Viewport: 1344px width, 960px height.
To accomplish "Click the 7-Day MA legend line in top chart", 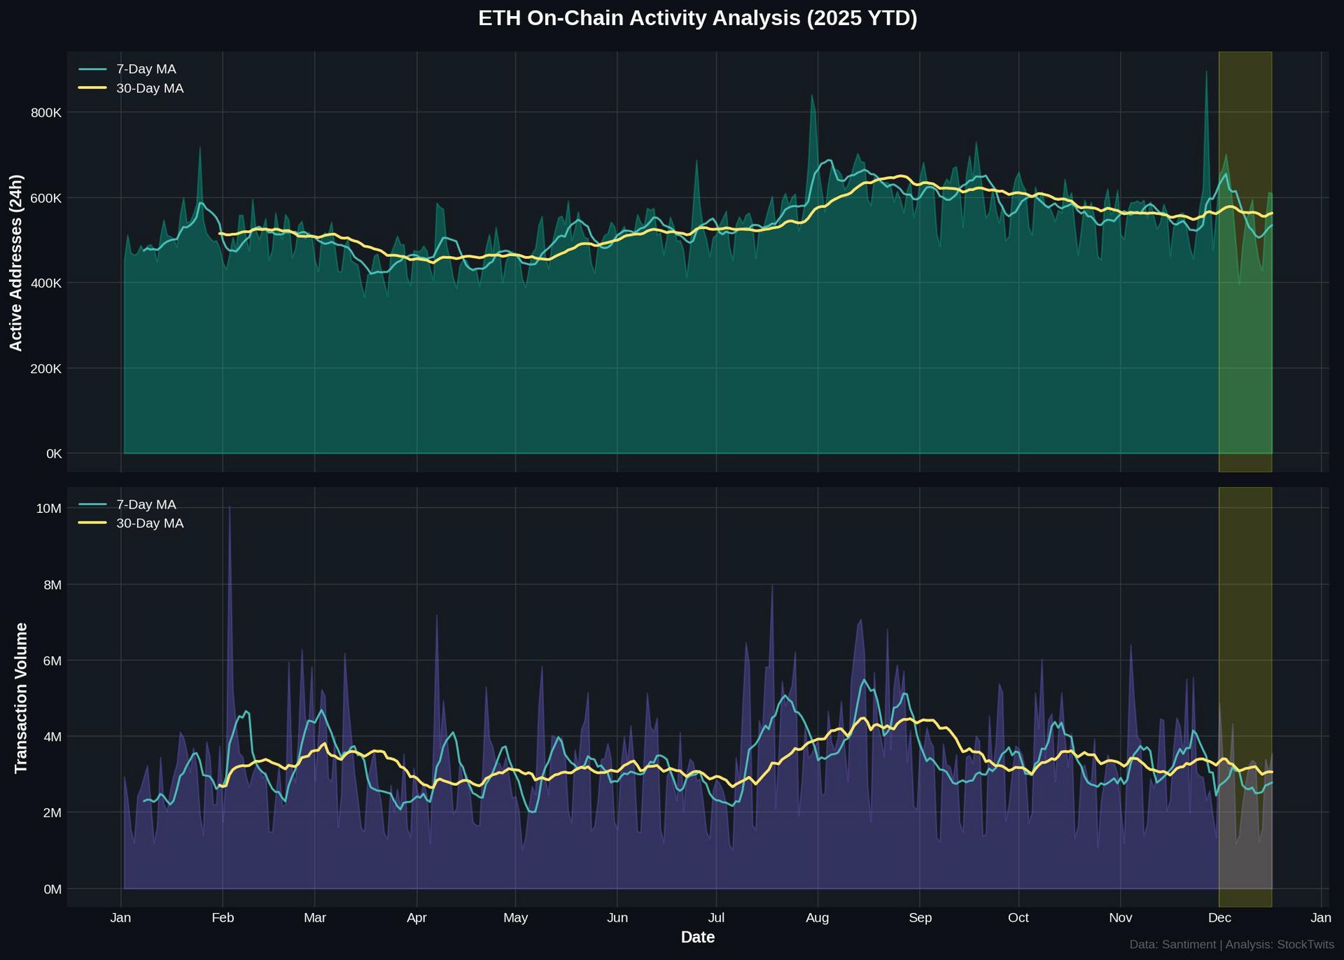I will click(92, 69).
